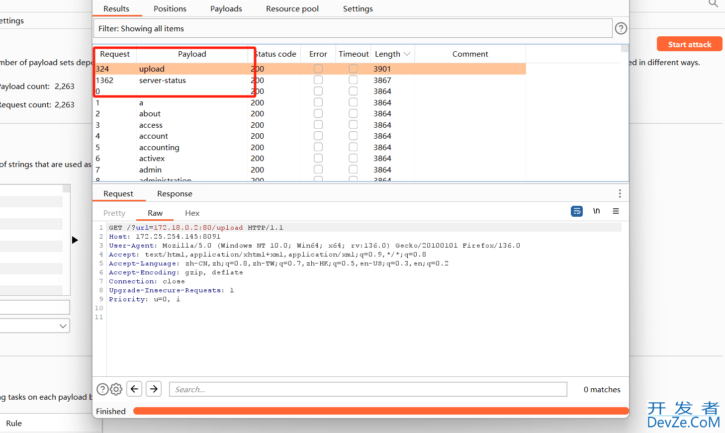The image size is (725, 433).
Task: Select the Raw view tab
Action: click(x=155, y=213)
